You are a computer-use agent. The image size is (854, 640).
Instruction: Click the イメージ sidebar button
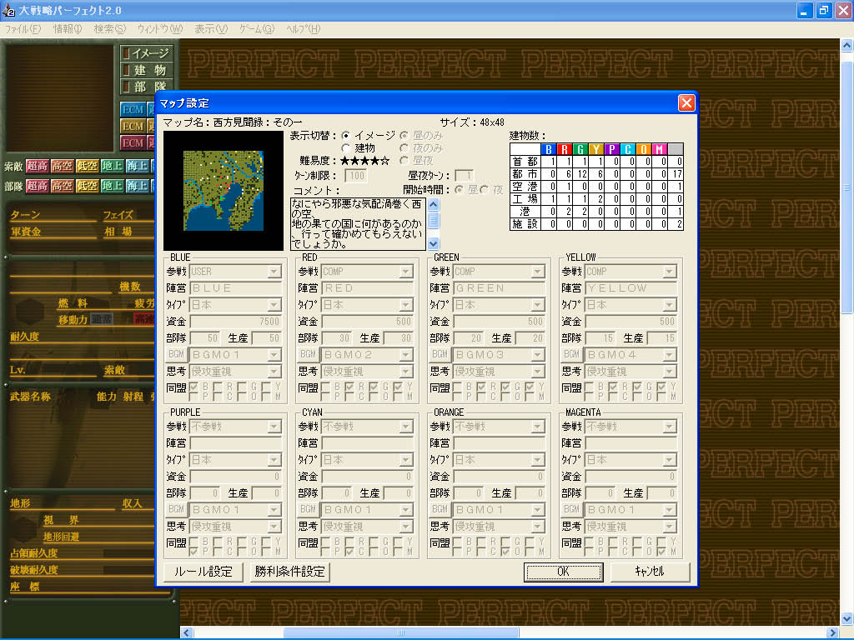pos(147,53)
